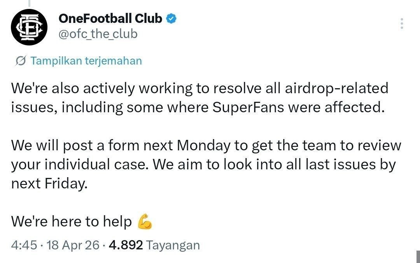The width and height of the screenshot is (420, 263).
Task: Click the translation icon beside Tampilkan terjemahan
Action: (20, 61)
